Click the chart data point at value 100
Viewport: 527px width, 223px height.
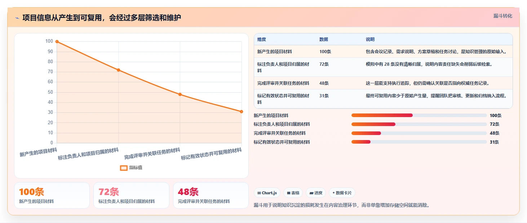click(57, 42)
